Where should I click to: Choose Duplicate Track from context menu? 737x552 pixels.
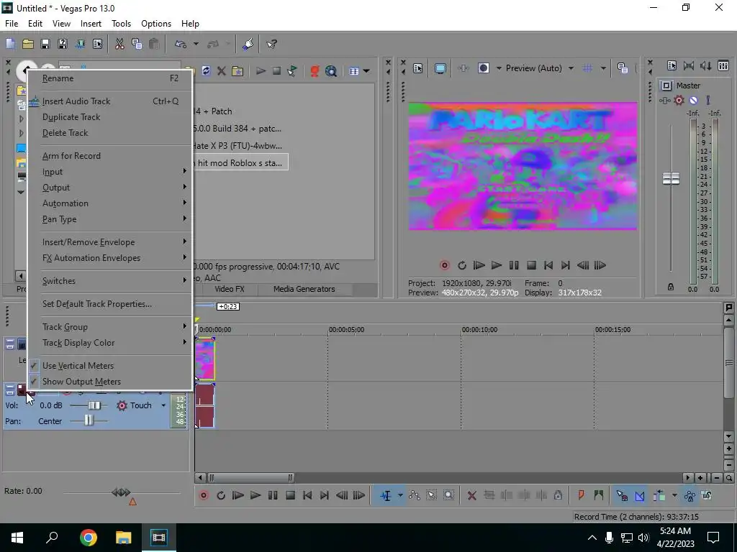pyautogui.click(x=110, y=117)
